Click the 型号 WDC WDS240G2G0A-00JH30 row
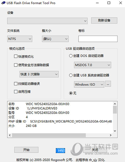The image size is (125, 162). coord(39,113)
